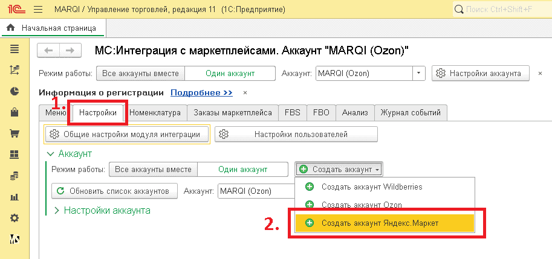Choose 'Создать аккаунт Wildberries' menu item
Screen dimensions: 552x259
tap(385, 187)
